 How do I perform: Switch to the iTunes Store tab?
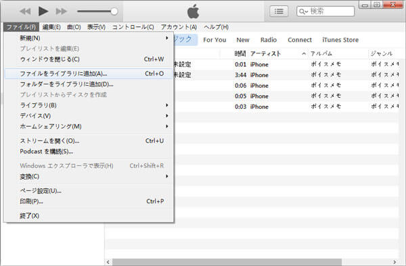340,40
